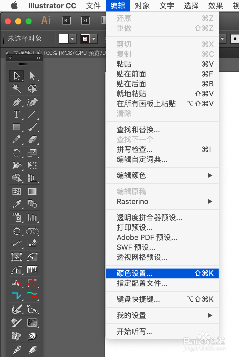Choose 在所有画板上粘贴 menu entry
This screenshot has height=357, width=239.
pyautogui.click(x=162, y=104)
